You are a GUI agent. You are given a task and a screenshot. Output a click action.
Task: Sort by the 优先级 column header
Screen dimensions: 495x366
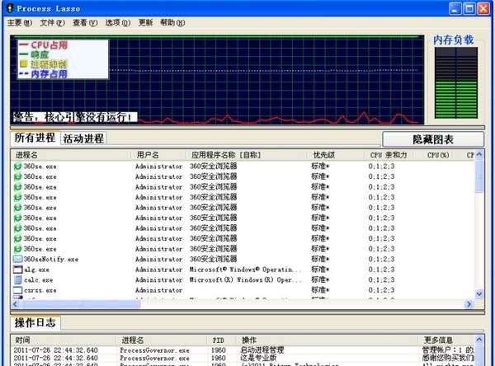pos(323,154)
